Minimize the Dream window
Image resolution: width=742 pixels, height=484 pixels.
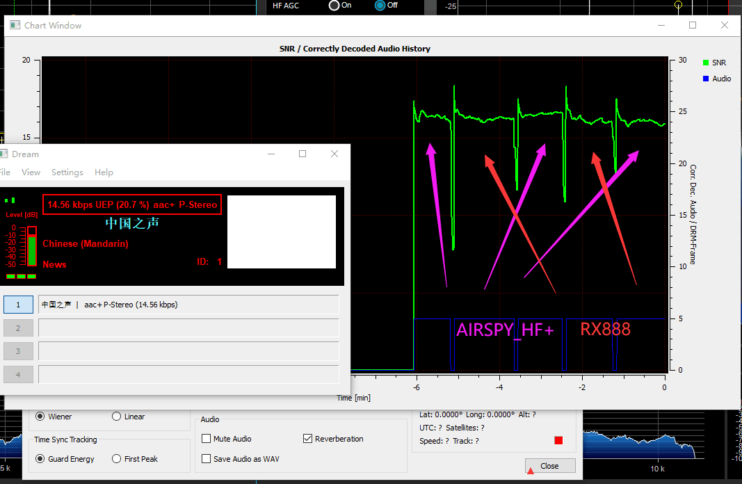[x=271, y=154]
